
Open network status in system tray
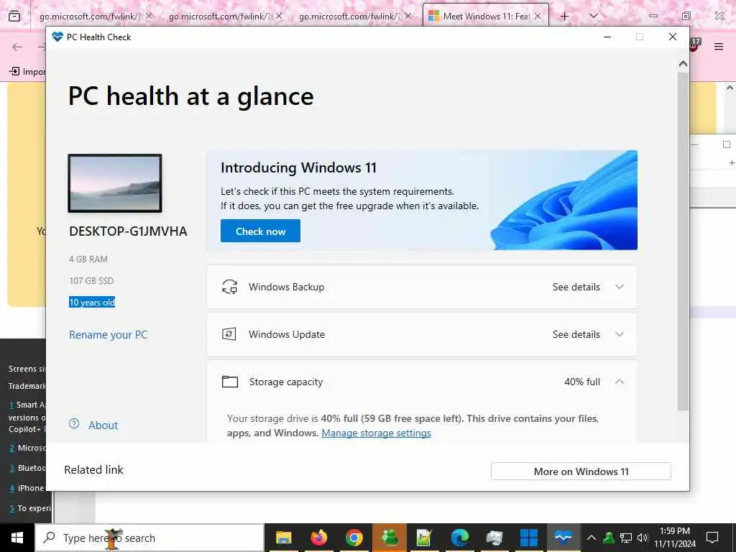626,538
